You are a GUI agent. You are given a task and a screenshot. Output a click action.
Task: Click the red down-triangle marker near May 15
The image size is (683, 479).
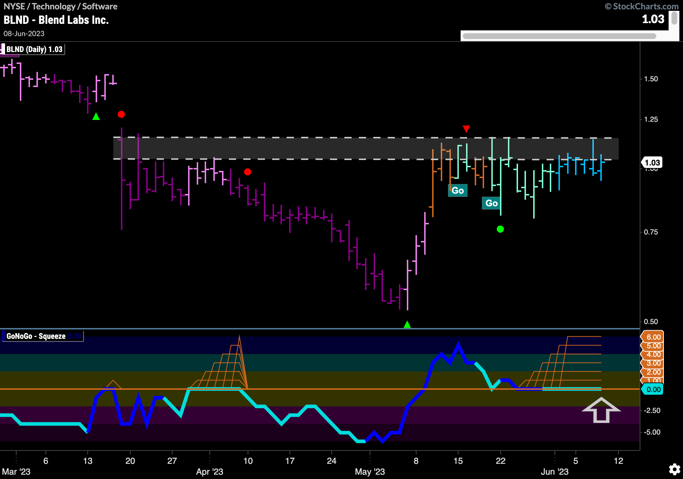click(x=466, y=129)
